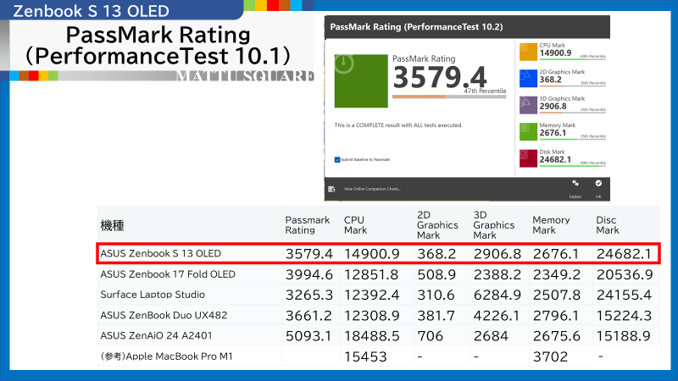The height and width of the screenshot is (381, 678).
Task: Click the 20536.9 Disc Mark cell
Action: pyautogui.click(x=624, y=274)
